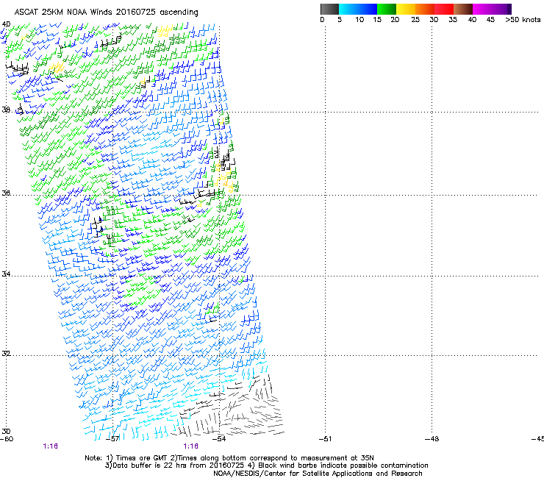Image resolution: width=544 pixels, height=478 pixels.
Task: Click the '>50 knots' legend label
Action: [x=523, y=20]
